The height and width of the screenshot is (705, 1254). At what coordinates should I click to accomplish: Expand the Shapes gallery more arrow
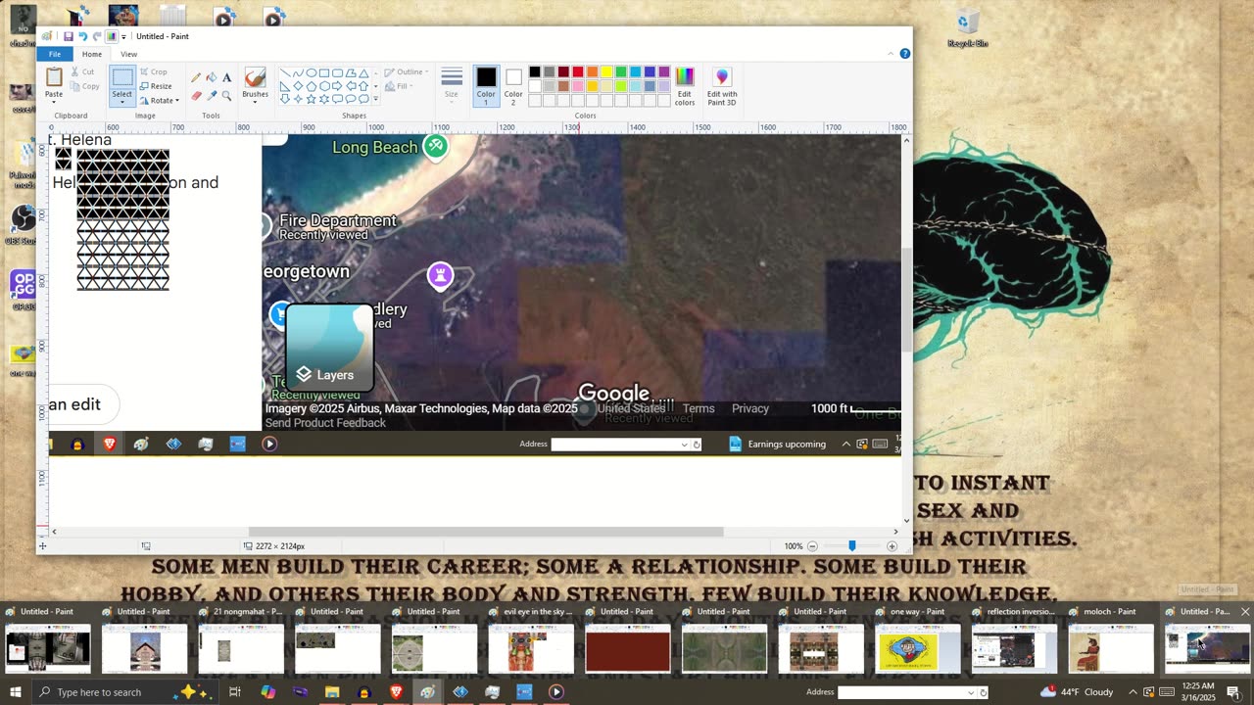coord(376,99)
